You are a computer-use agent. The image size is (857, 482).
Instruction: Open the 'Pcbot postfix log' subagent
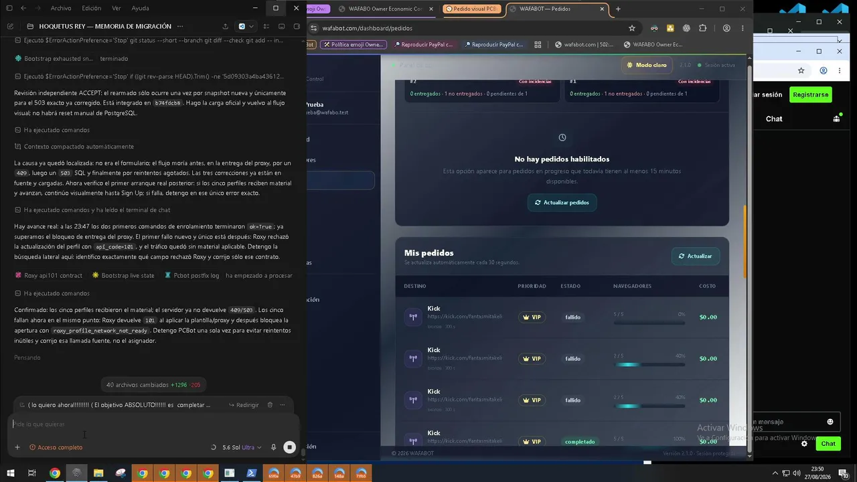(191, 275)
